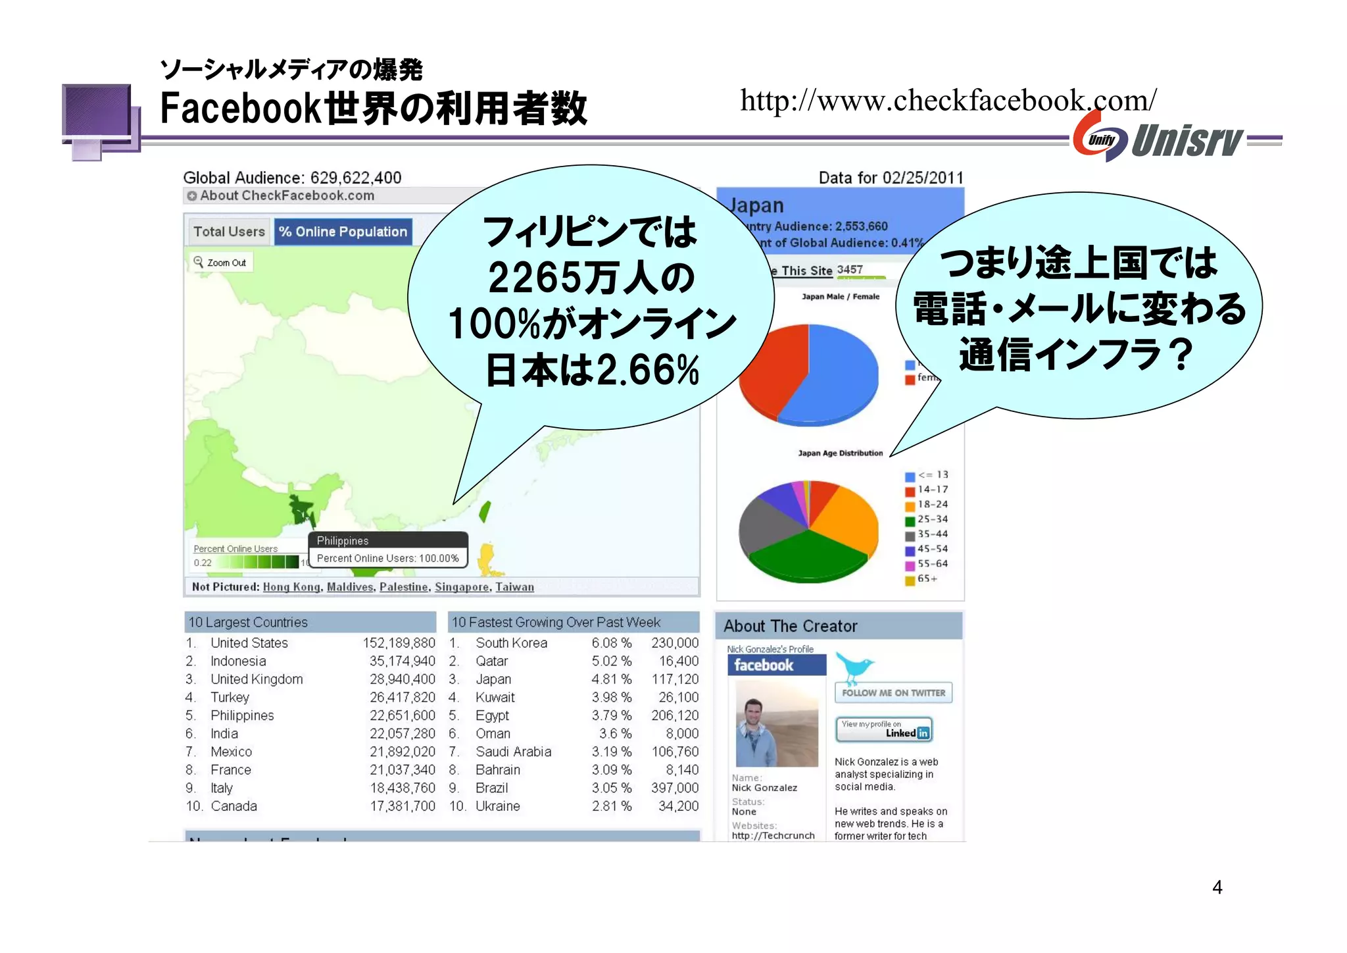Open the Singapore link
This screenshot has height=953, width=1347.
[462, 587]
